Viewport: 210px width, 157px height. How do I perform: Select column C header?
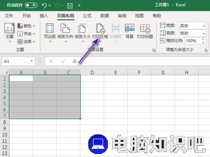click(x=68, y=72)
